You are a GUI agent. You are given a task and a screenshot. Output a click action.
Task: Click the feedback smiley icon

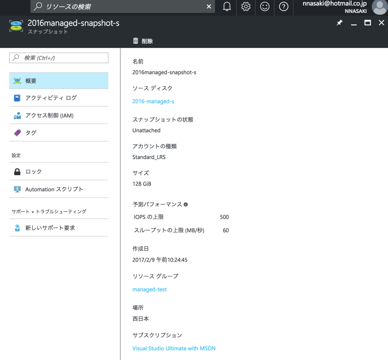click(265, 7)
